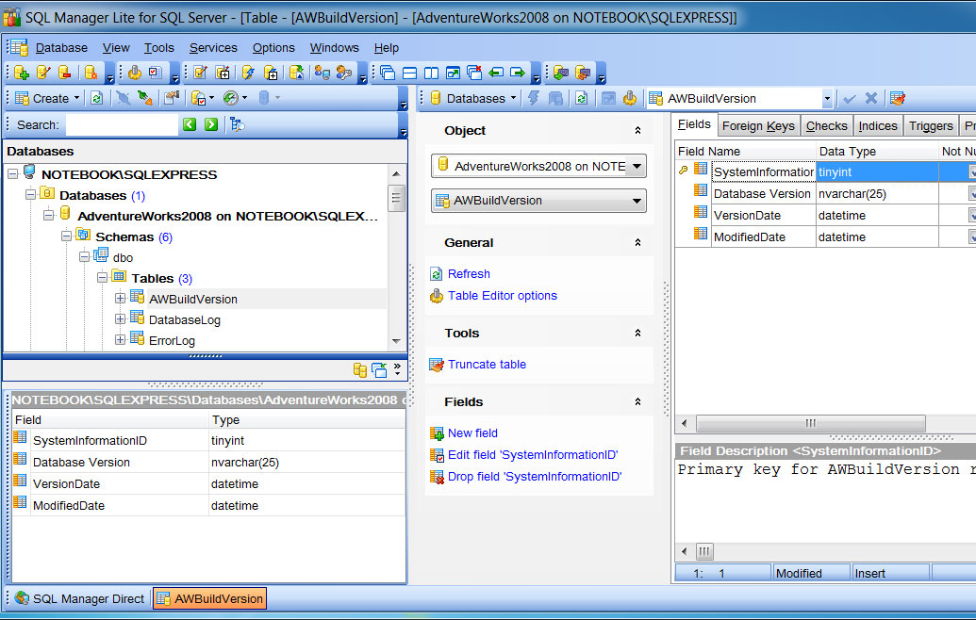Collapse the Fields section in navigation bar

(637, 401)
